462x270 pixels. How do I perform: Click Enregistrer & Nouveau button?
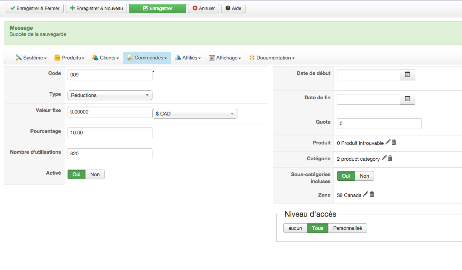tap(96, 8)
